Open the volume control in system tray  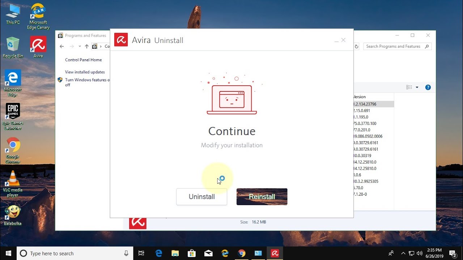420,253
